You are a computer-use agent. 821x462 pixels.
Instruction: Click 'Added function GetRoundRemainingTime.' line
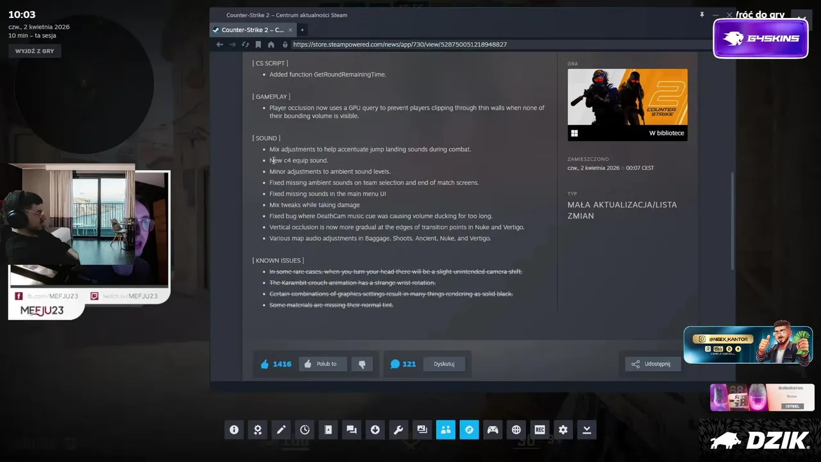(x=328, y=74)
